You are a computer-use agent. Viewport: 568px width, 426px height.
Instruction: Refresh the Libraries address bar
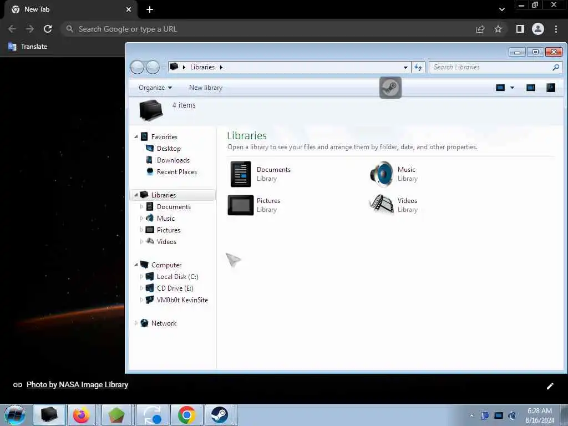coord(418,67)
